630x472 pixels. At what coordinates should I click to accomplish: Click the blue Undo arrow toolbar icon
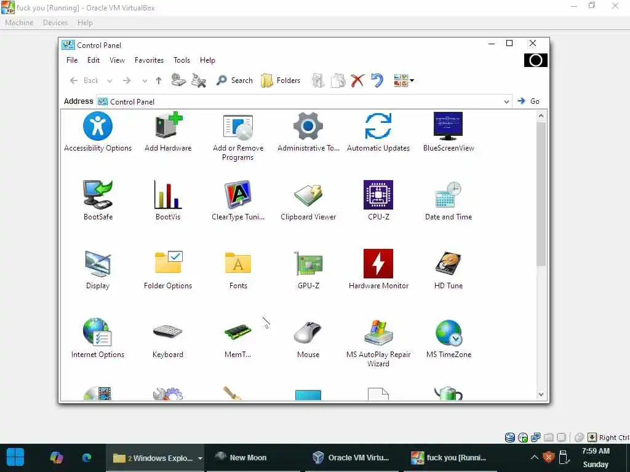pyautogui.click(x=377, y=81)
